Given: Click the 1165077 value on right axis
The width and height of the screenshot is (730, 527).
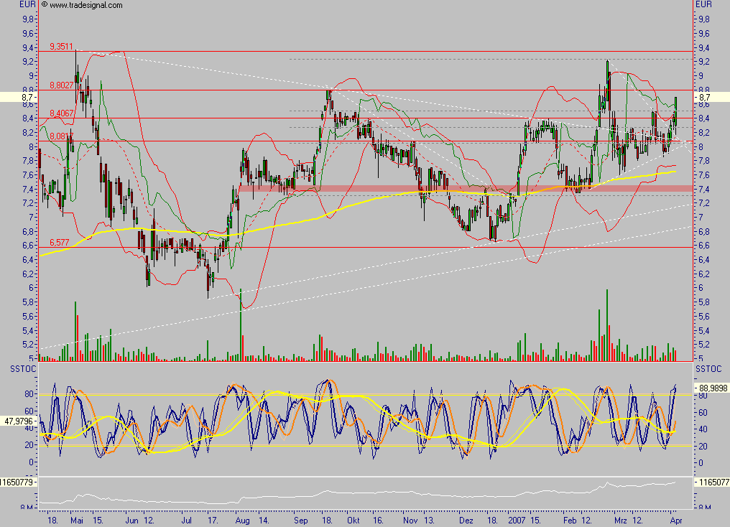Looking at the screenshot, I should tap(711, 484).
